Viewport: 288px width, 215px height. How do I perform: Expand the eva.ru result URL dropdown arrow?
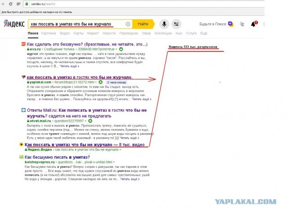pos(116,49)
